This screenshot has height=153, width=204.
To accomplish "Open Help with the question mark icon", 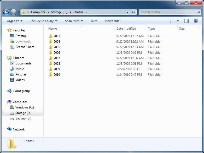I will 196,21.
